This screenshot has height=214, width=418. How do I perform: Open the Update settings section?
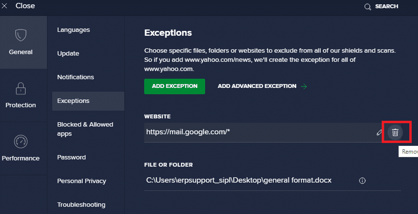[68, 54]
